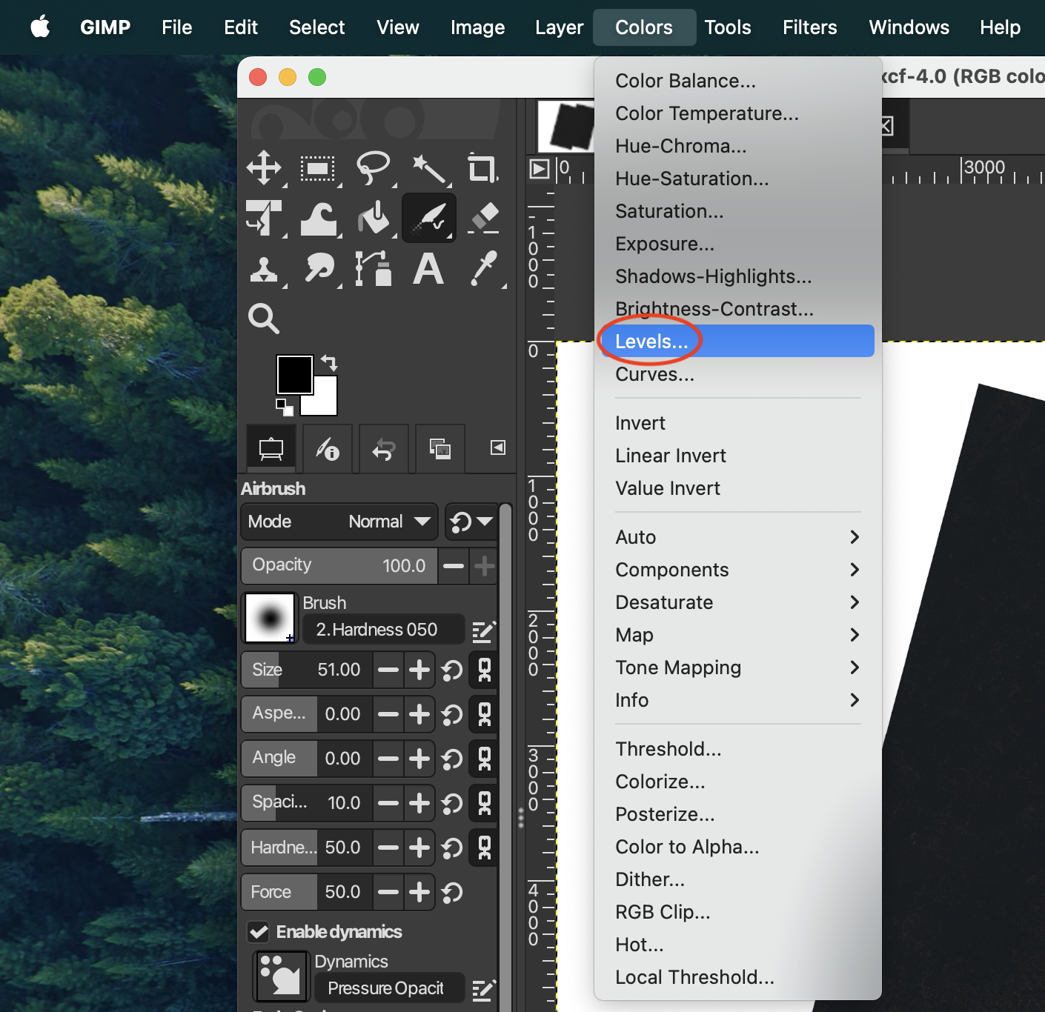This screenshot has height=1012, width=1045.
Task: Click the foreground color swatch
Action: tap(294, 374)
